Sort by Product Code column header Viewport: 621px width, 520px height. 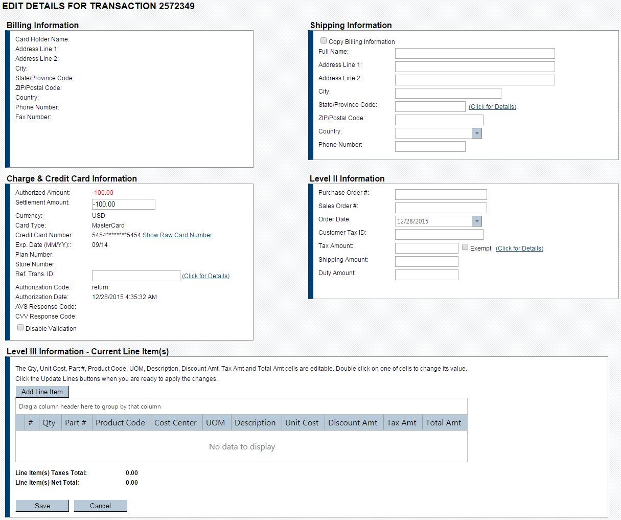[x=120, y=423]
